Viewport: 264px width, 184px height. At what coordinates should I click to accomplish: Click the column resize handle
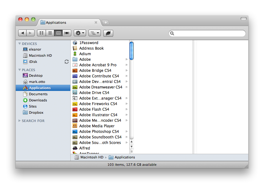[132, 152]
